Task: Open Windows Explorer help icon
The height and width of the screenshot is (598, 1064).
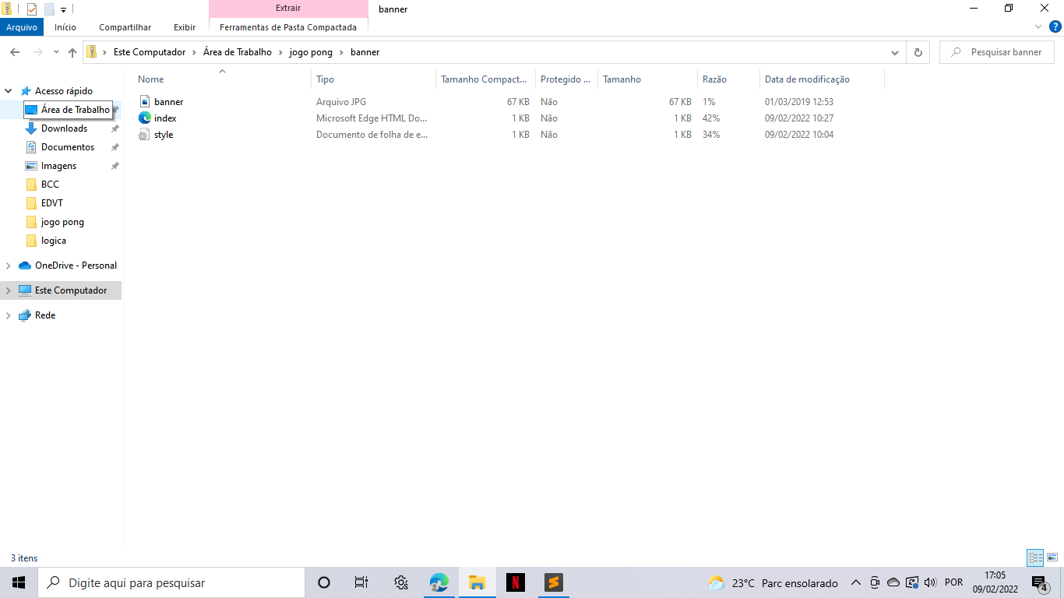Action: [1055, 27]
